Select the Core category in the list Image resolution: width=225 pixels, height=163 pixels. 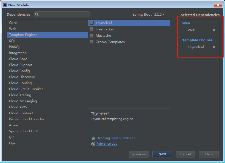[x=13, y=23]
